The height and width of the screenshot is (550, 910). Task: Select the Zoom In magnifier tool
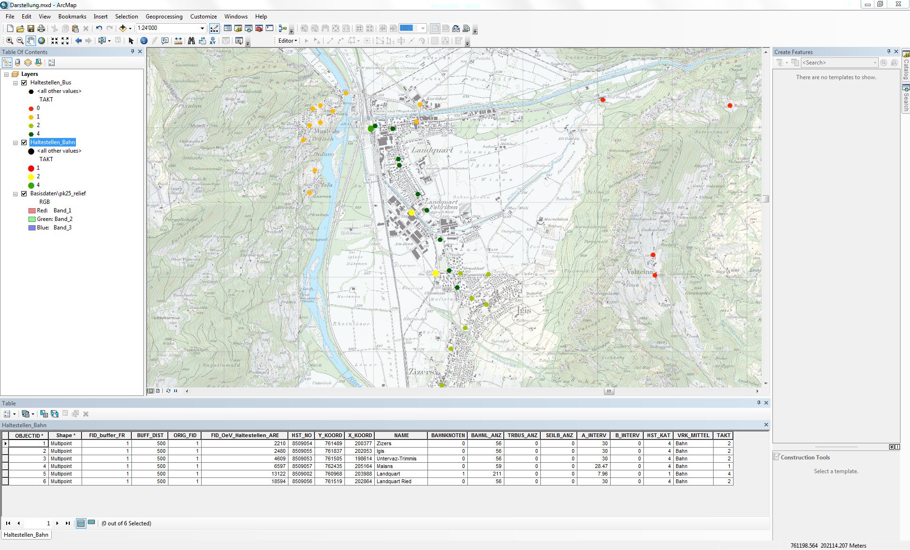click(9, 41)
